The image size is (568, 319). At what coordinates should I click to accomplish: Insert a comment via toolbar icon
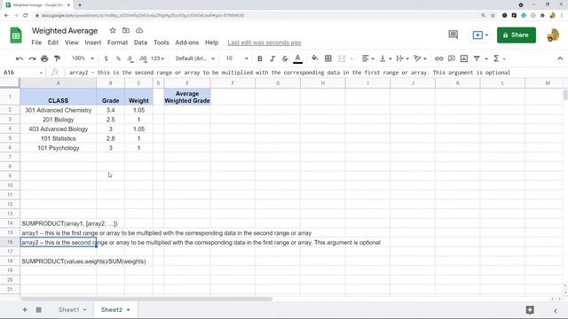(452, 58)
